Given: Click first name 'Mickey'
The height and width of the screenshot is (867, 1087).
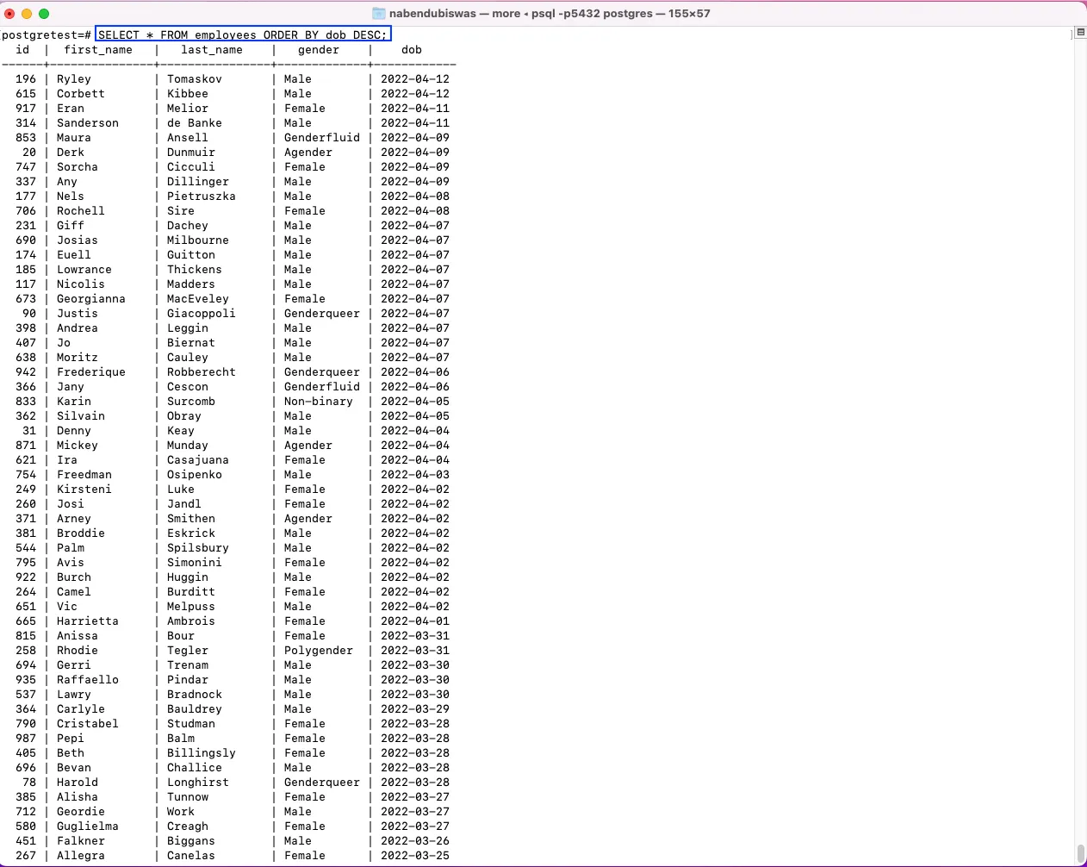Looking at the screenshot, I should (78, 446).
